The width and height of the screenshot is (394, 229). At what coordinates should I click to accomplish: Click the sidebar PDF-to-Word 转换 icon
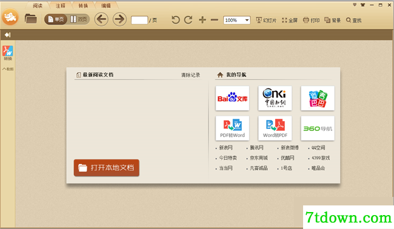pos(8,53)
